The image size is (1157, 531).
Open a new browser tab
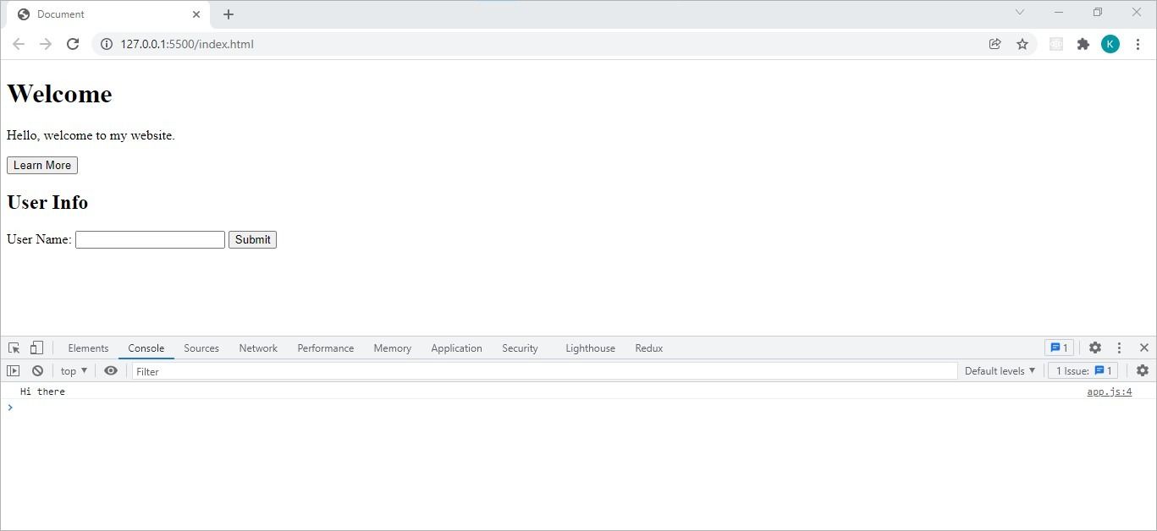[229, 14]
